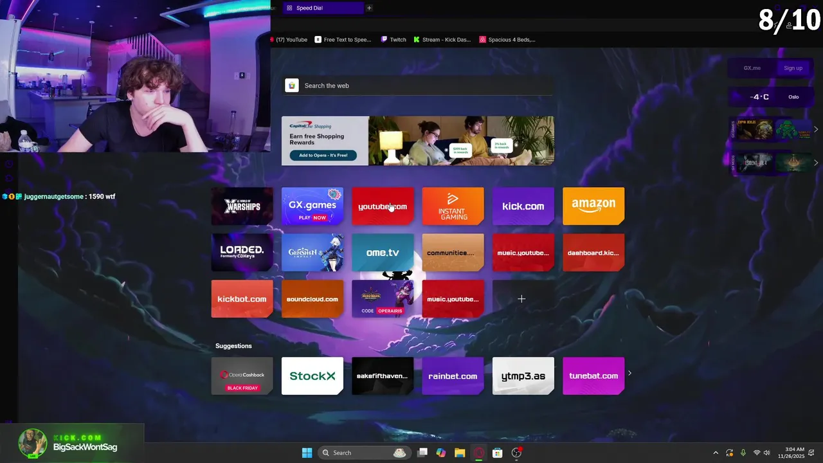Click the Oslo location label
This screenshot has width=823, height=463.
[793, 97]
